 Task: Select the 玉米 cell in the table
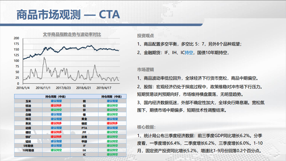28,101
